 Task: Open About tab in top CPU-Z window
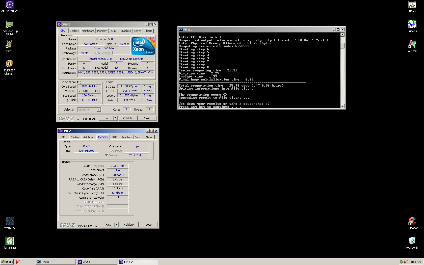[148, 31]
